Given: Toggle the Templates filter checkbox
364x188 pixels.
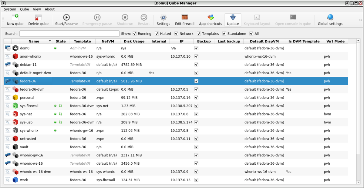Looking at the screenshot, I should [199, 33].
